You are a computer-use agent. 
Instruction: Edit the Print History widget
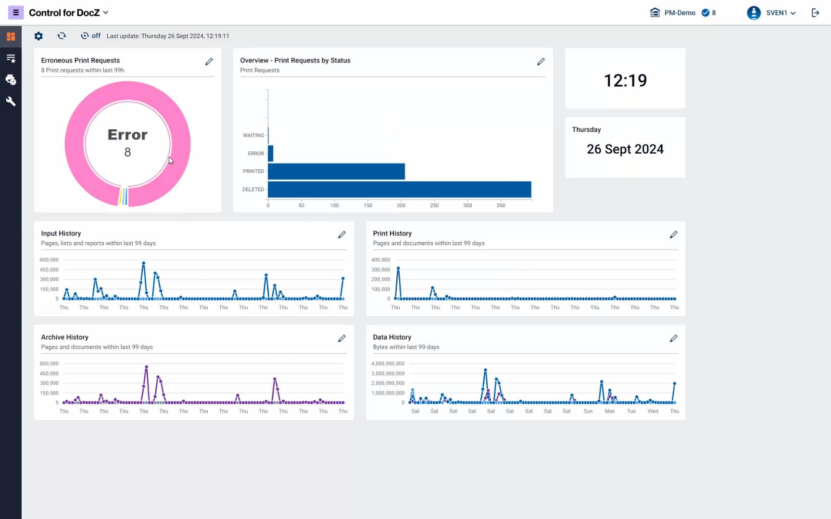pos(673,235)
